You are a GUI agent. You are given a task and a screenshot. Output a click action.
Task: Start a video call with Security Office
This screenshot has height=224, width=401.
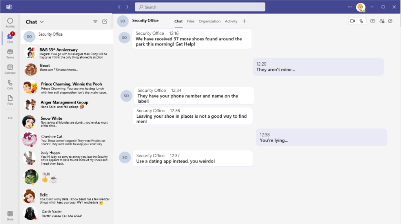tap(353, 21)
